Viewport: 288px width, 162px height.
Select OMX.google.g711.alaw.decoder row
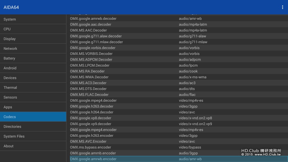click(x=179, y=36)
